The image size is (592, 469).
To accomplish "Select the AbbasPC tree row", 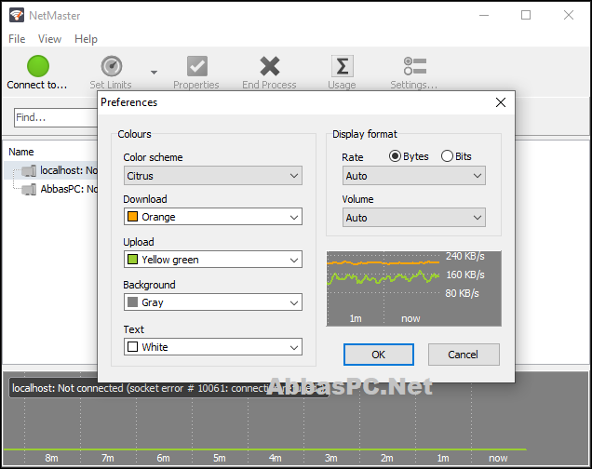I will pyautogui.click(x=51, y=189).
